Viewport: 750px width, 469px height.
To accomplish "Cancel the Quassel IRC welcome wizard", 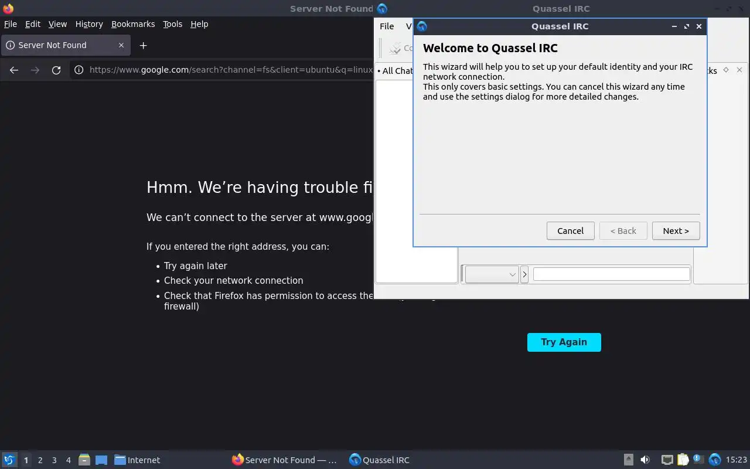I will (x=570, y=231).
